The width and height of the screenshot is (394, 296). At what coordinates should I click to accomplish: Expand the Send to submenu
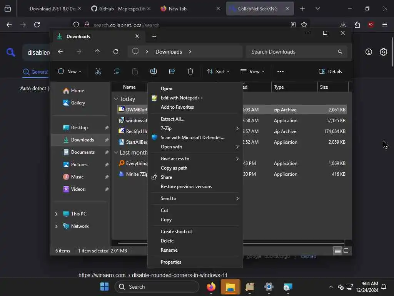pyautogui.click(x=195, y=198)
